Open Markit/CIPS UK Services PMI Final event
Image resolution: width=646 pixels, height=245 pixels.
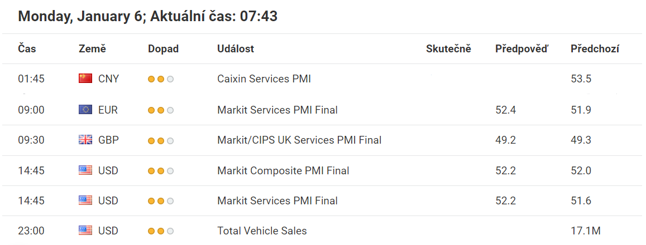pyautogui.click(x=299, y=140)
